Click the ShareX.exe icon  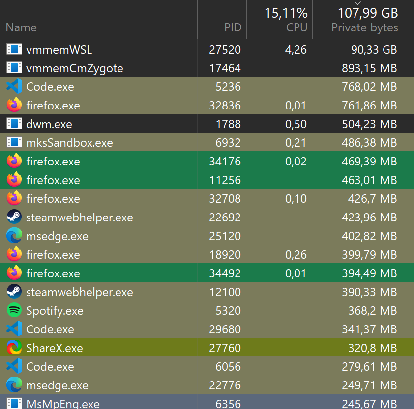pos(14,347)
